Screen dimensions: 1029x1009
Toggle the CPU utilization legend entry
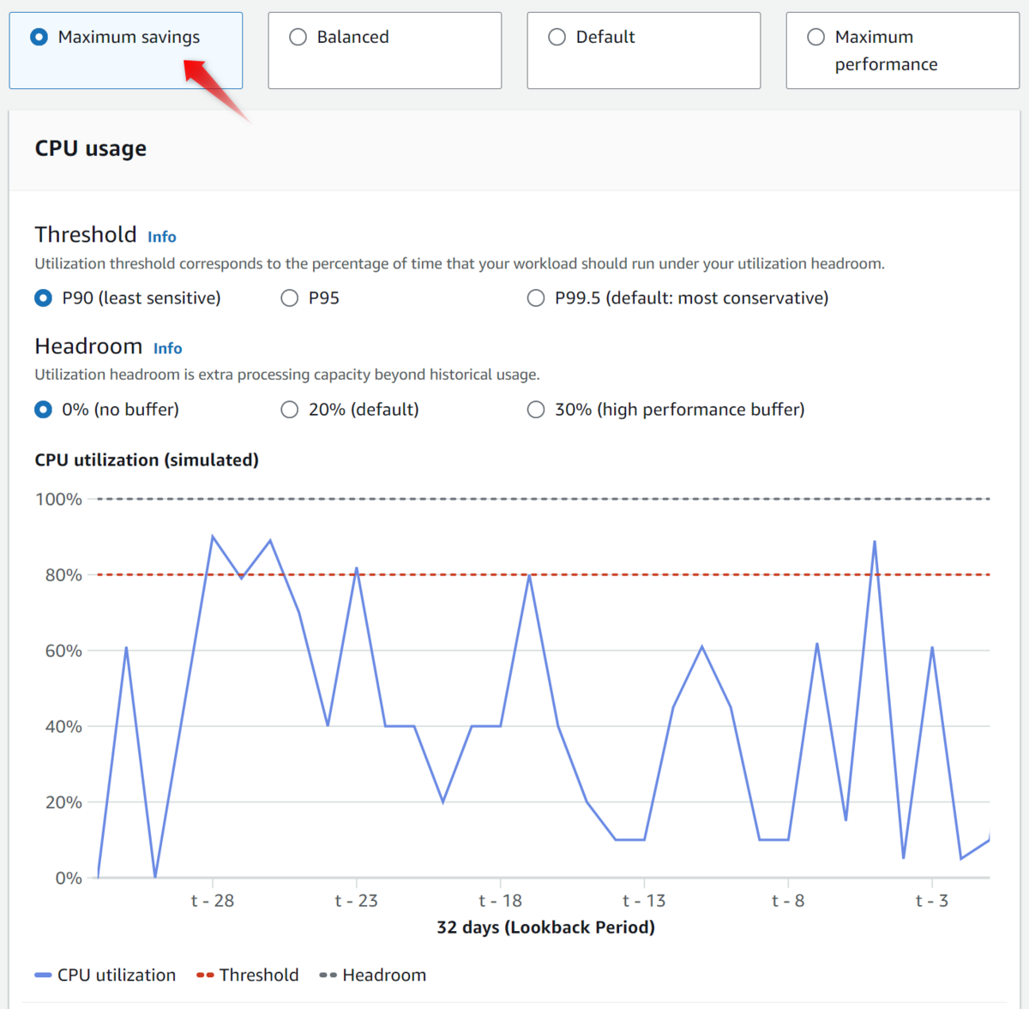[116, 975]
